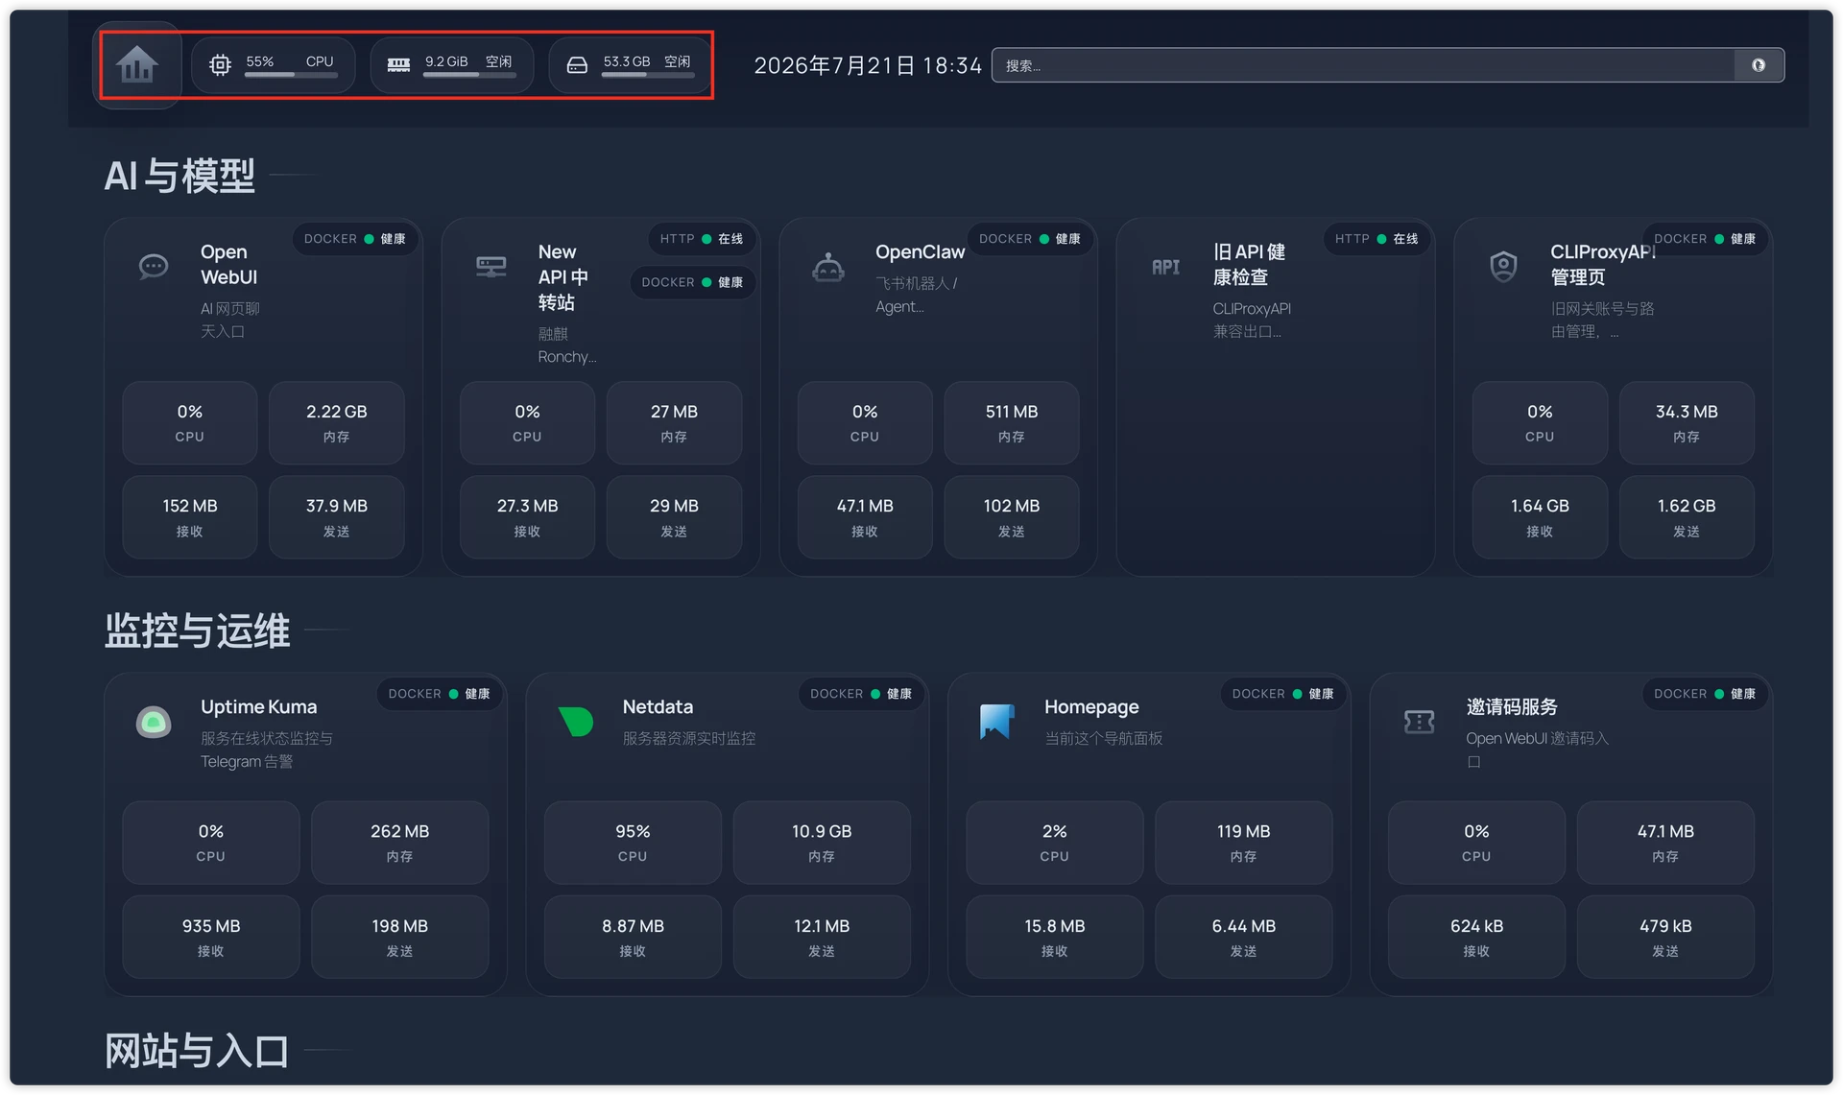Click Uptime Kuma's 935 MB 接收 stat
The height and width of the screenshot is (1095, 1843).
click(x=211, y=937)
